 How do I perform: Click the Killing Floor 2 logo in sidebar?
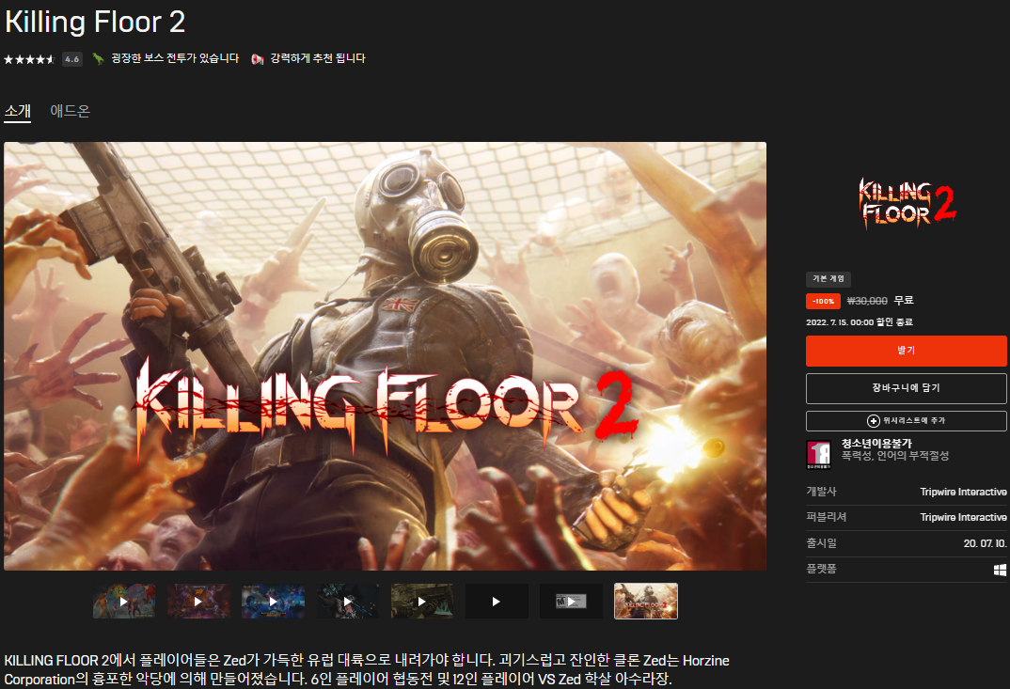click(x=907, y=203)
